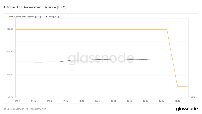Click the 204.9K y-axis label
This screenshot has height=114, width=202.
(x=10, y=52)
